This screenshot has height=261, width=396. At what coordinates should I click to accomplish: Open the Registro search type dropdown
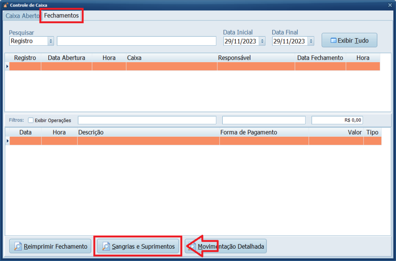51,41
